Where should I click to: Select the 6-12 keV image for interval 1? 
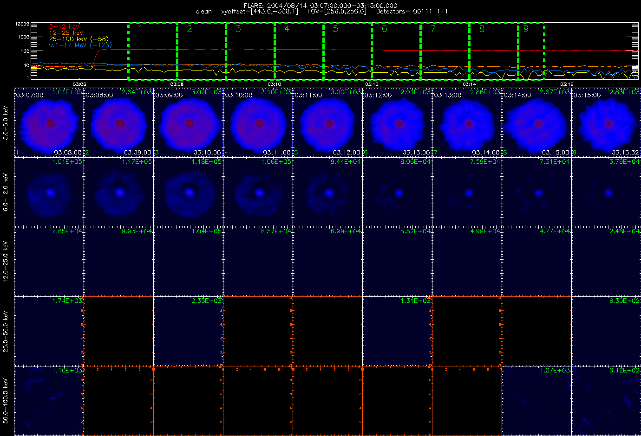click(x=49, y=192)
